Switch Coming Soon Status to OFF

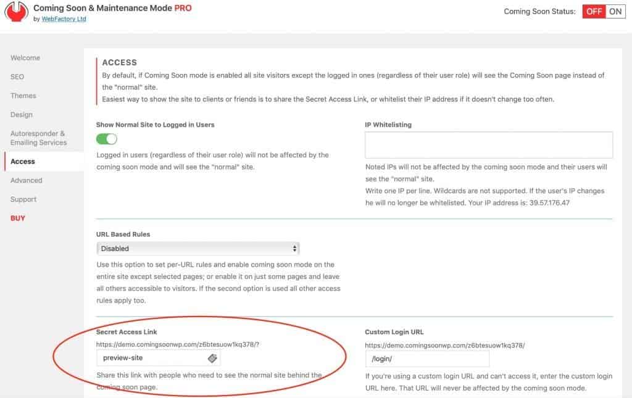tap(594, 11)
